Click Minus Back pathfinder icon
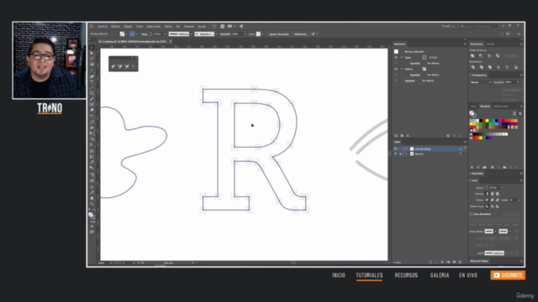538x302 pixels. (x=515, y=67)
